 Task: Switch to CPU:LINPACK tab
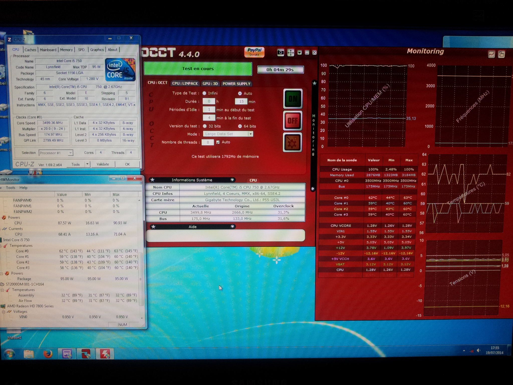(185, 83)
